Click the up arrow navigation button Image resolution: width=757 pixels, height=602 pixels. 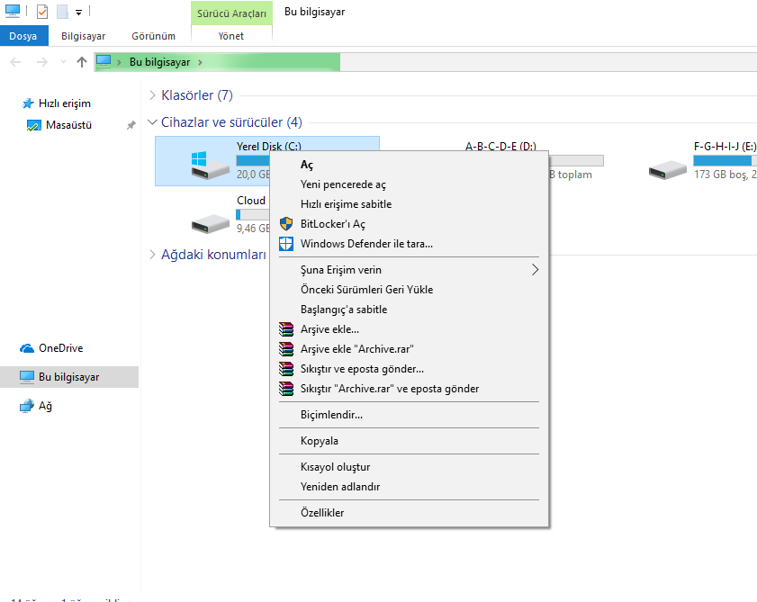click(x=82, y=62)
